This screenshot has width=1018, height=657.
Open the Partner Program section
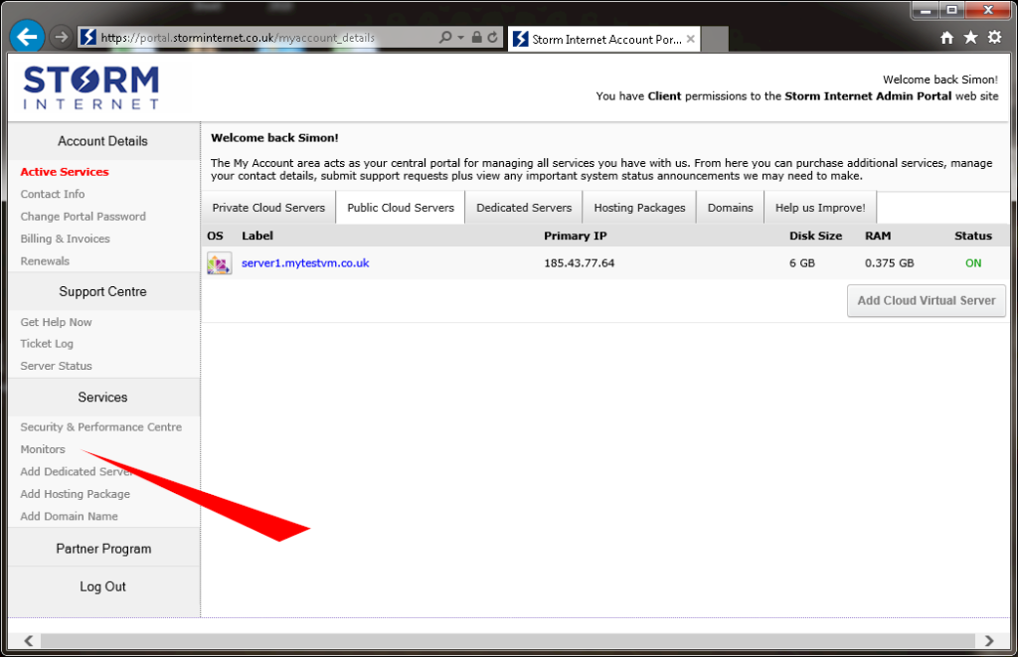tap(103, 550)
